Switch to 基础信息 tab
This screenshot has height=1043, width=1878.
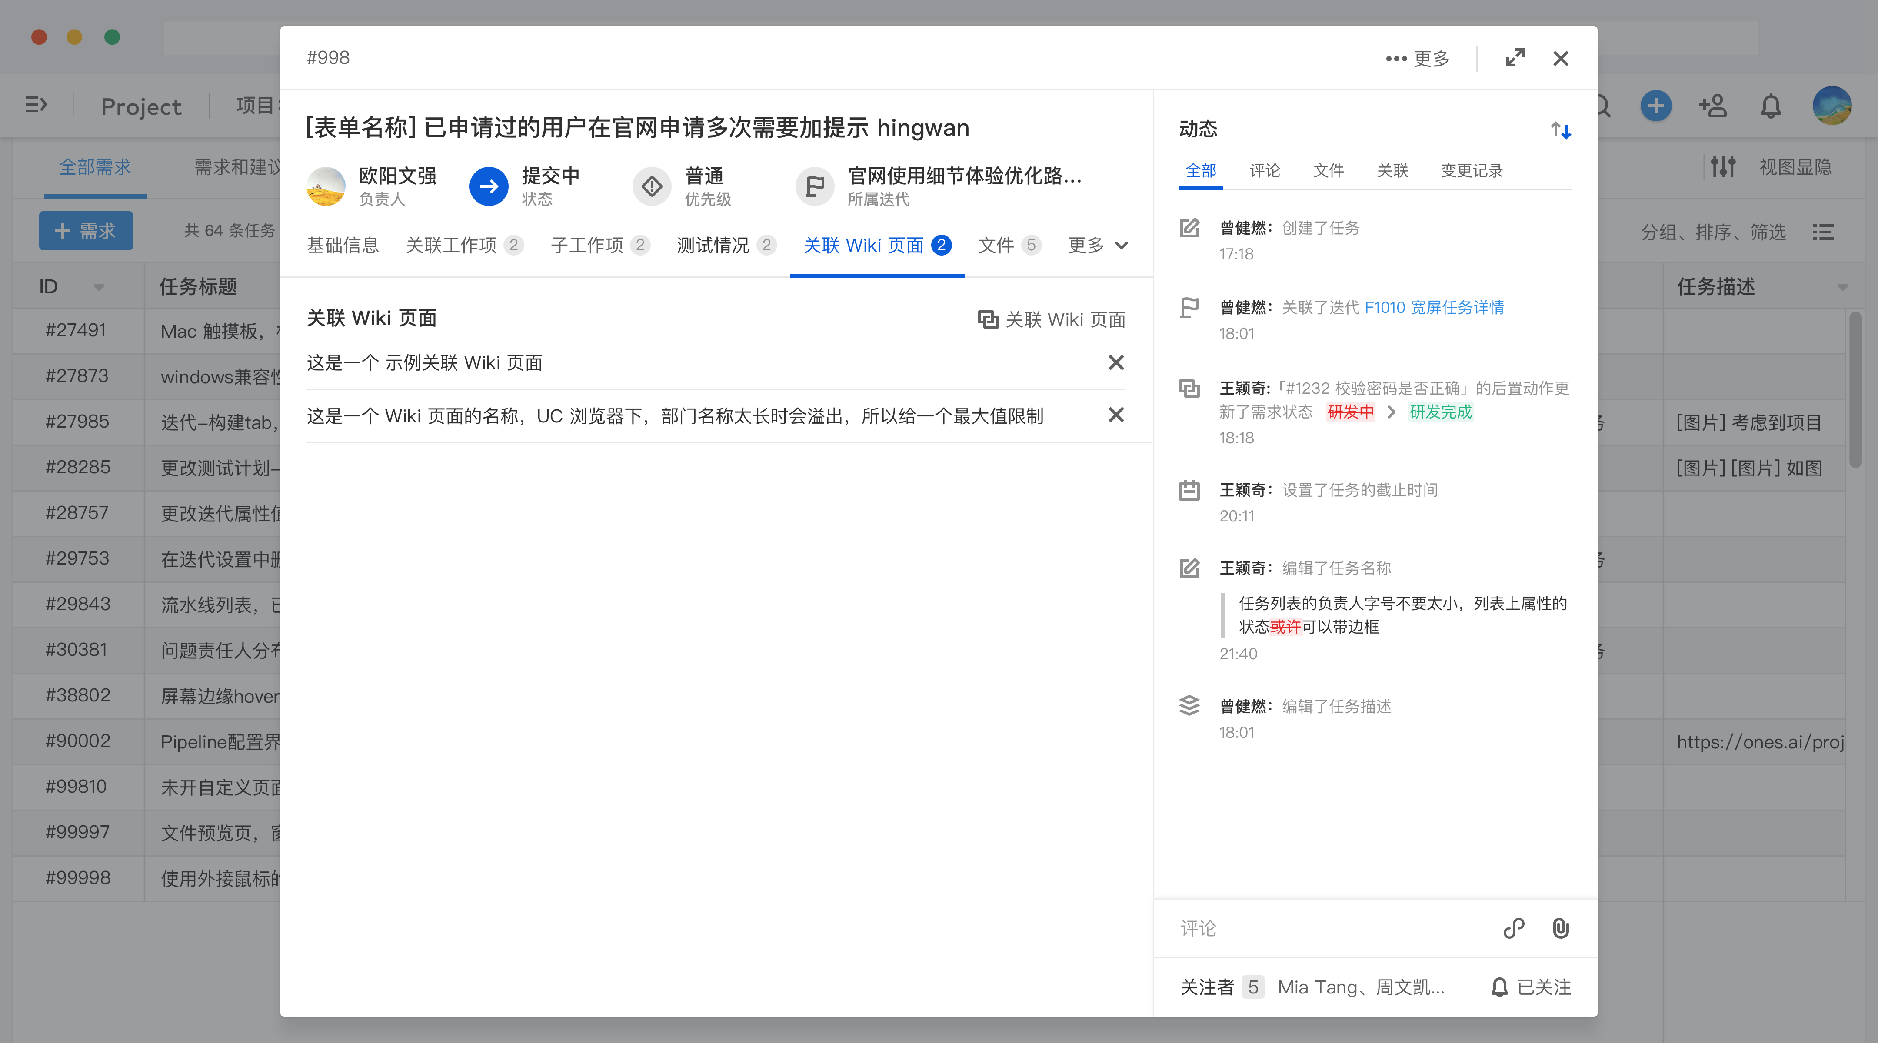343,245
